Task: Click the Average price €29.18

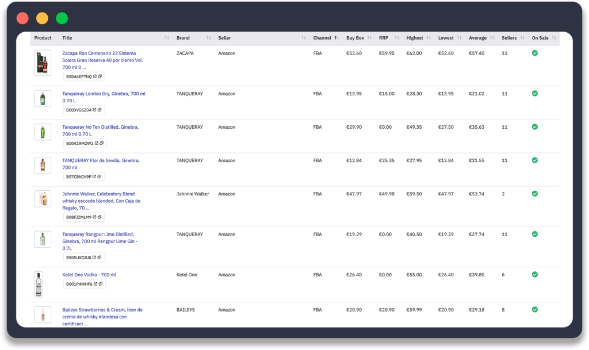Action: 477,310
